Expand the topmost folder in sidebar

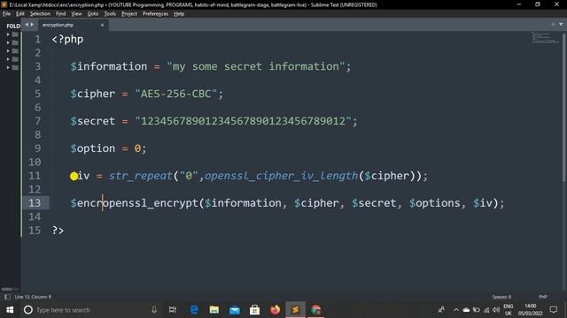tap(8, 34)
